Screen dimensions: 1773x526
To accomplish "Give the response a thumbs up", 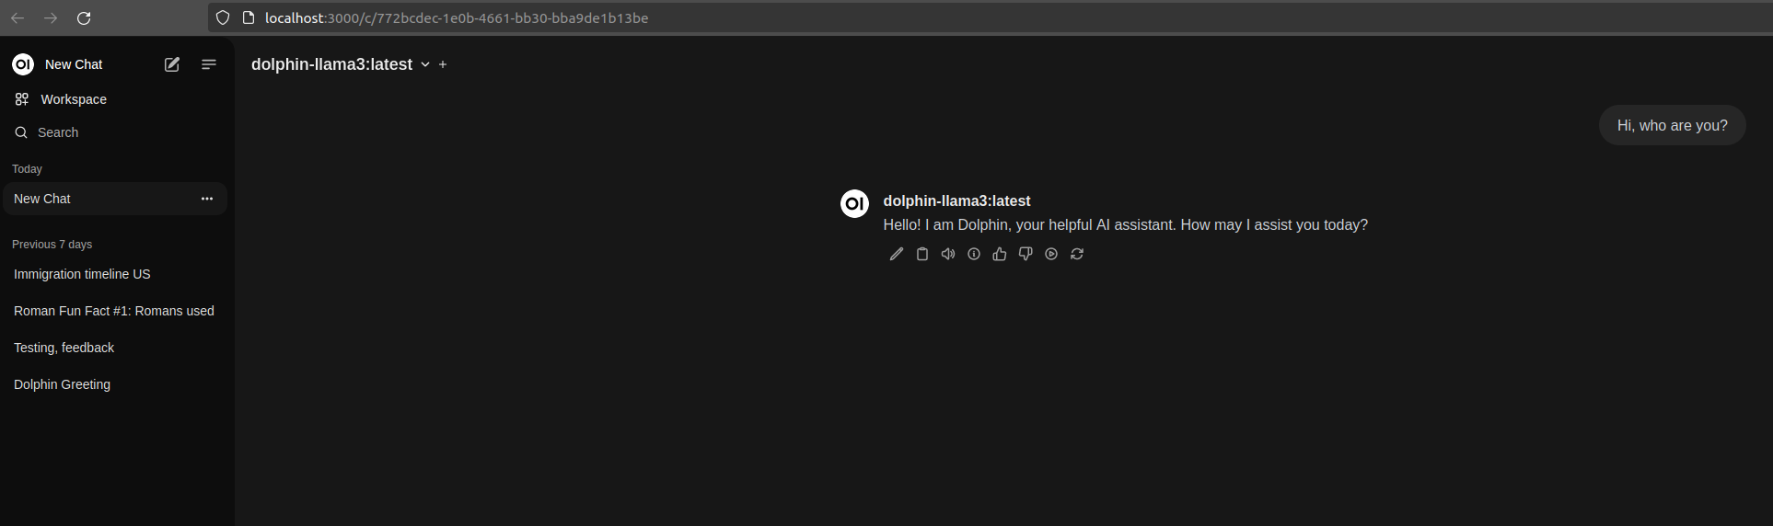I will pyautogui.click(x=999, y=254).
